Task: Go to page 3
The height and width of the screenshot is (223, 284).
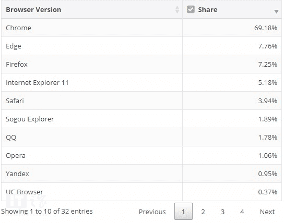Action: tap(222, 212)
